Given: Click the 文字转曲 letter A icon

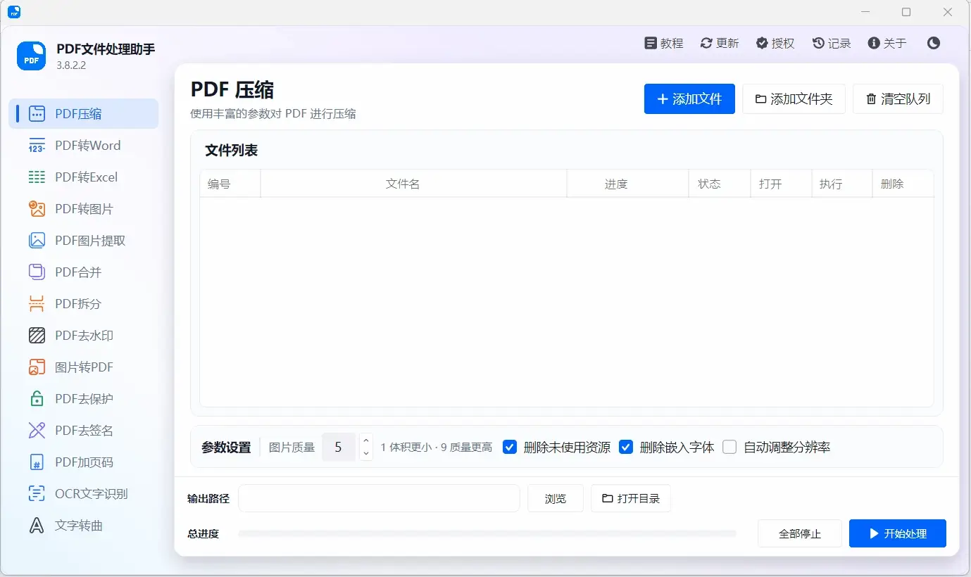Looking at the screenshot, I should (x=37, y=526).
